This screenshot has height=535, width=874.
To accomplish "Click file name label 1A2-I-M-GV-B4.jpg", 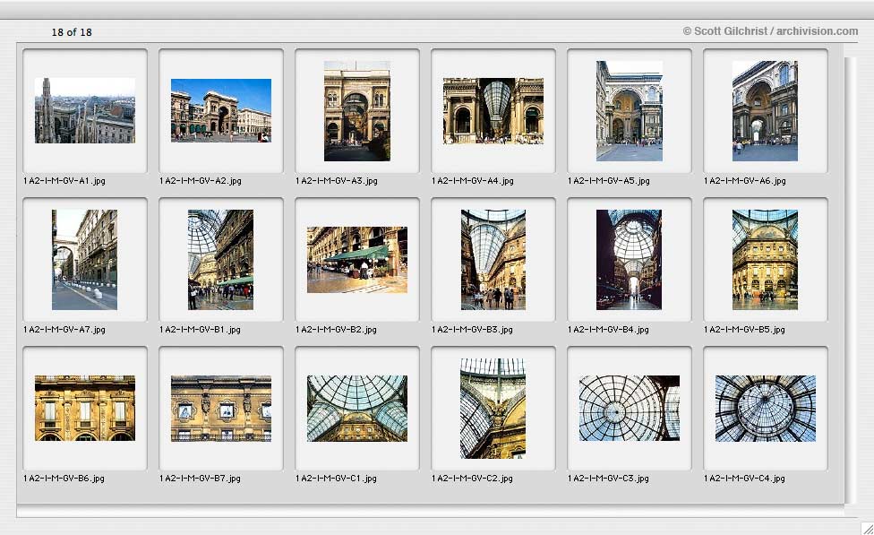I will coord(607,330).
